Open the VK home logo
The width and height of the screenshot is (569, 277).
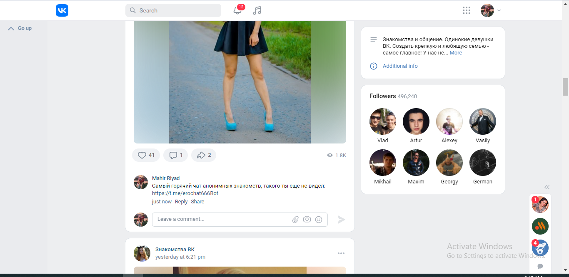click(x=62, y=10)
